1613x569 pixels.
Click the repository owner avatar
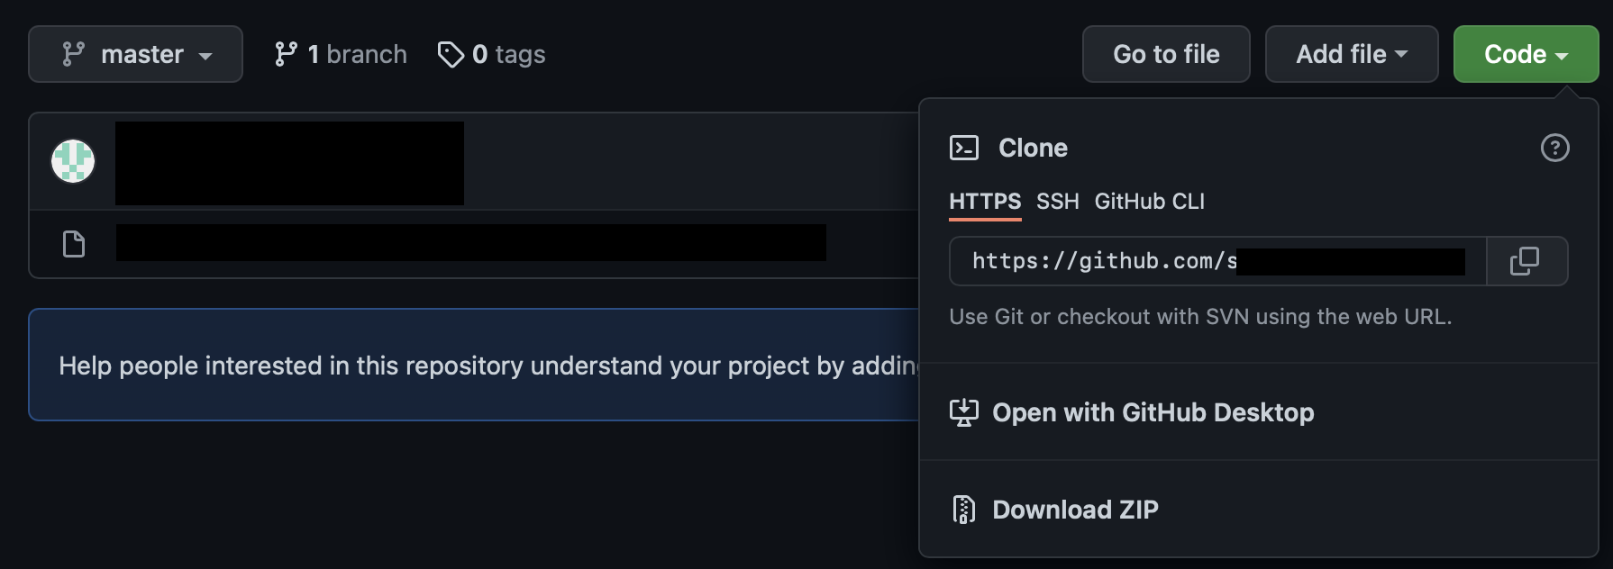click(x=73, y=162)
